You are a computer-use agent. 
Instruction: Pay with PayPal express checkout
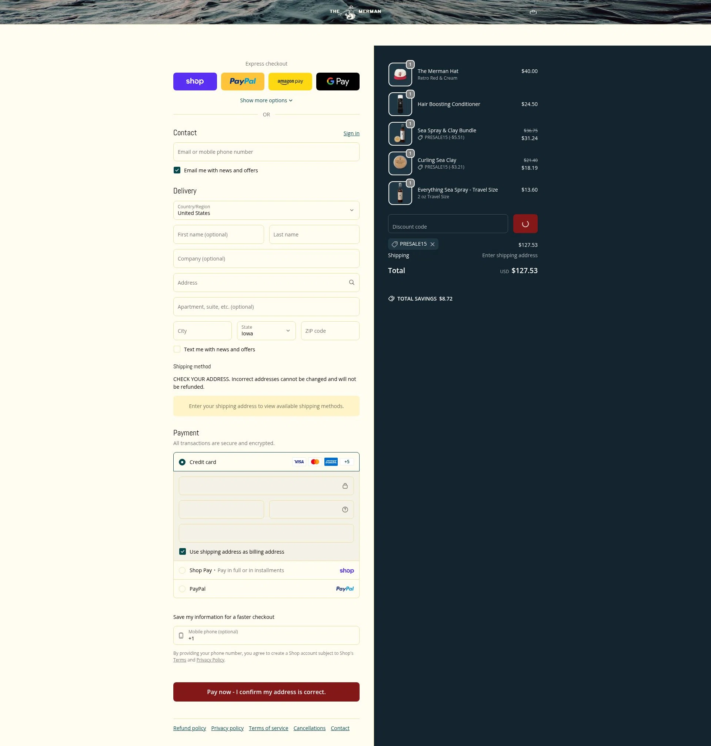point(243,81)
